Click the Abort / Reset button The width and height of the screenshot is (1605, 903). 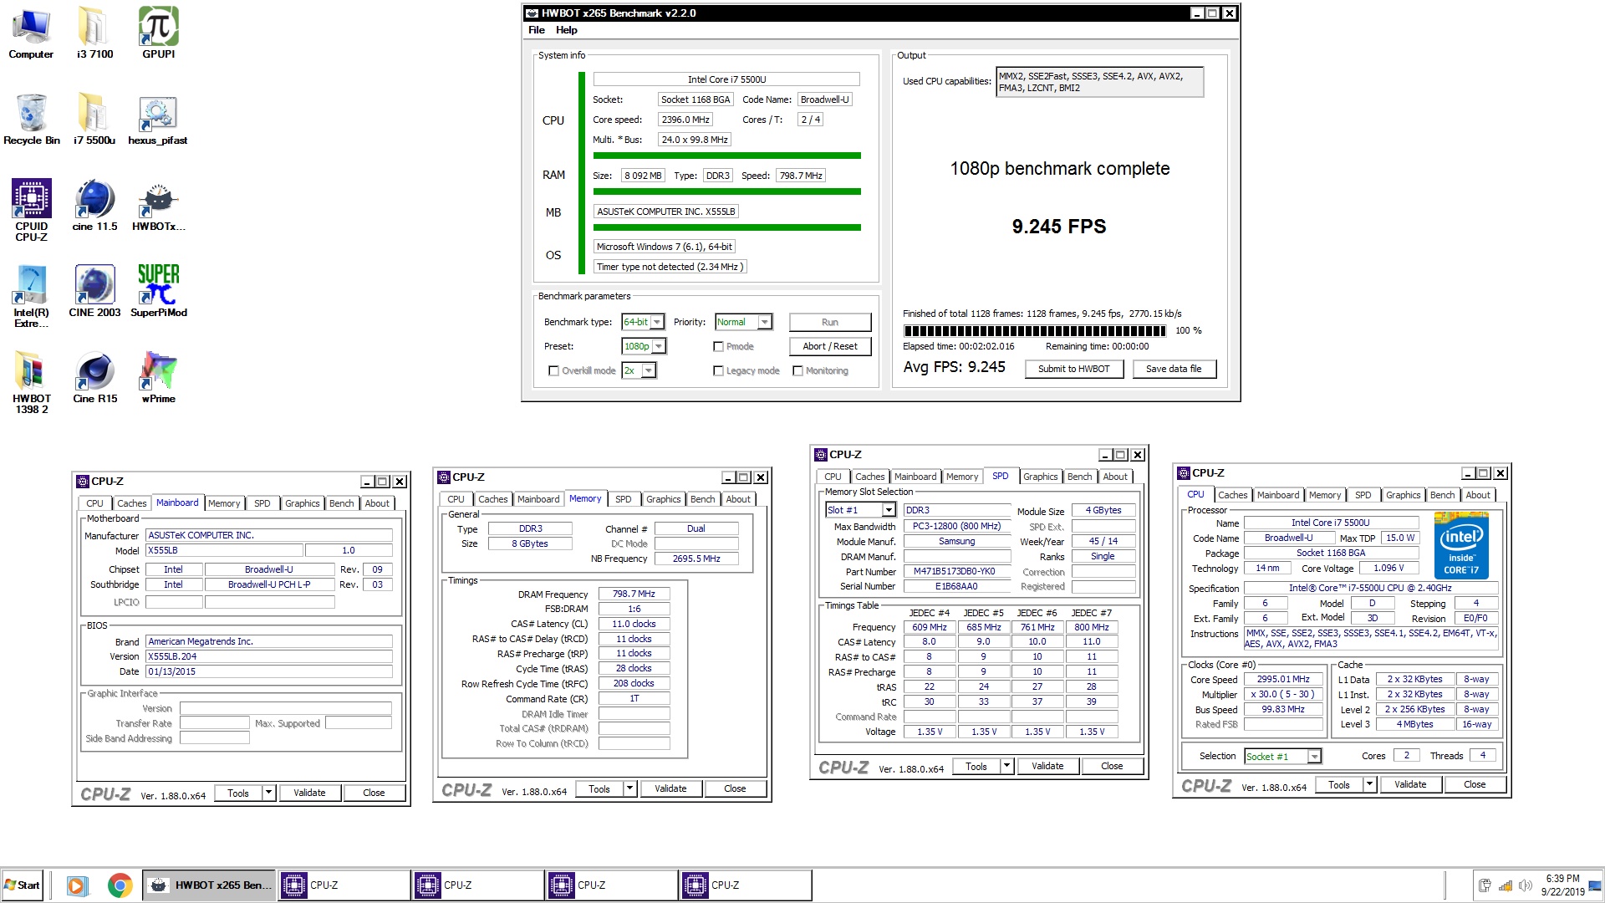point(830,346)
